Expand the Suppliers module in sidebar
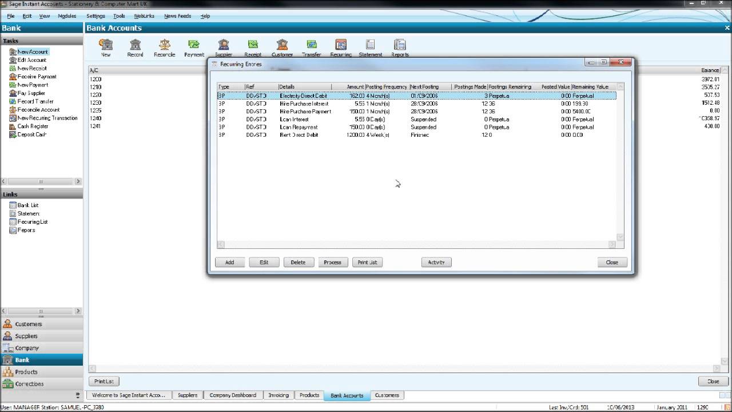The image size is (732, 412). pos(26,336)
